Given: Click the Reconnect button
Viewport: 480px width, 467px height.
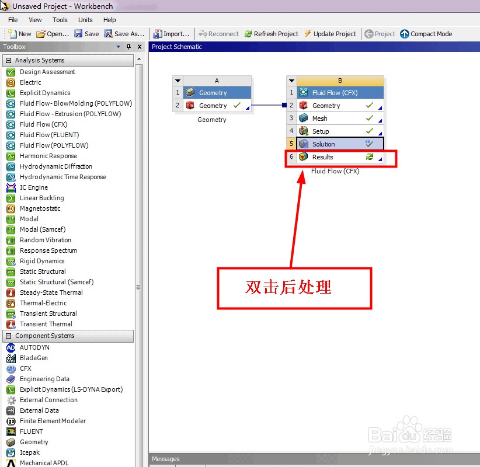Looking at the screenshot, I should point(218,34).
